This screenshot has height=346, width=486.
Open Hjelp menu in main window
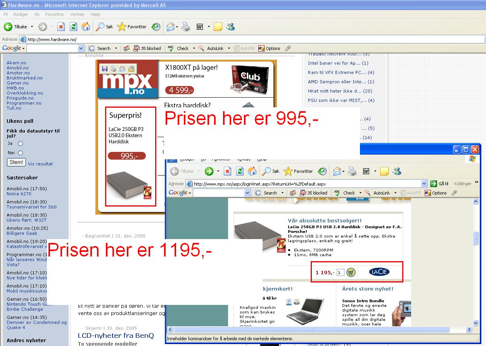tap(95, 14)
